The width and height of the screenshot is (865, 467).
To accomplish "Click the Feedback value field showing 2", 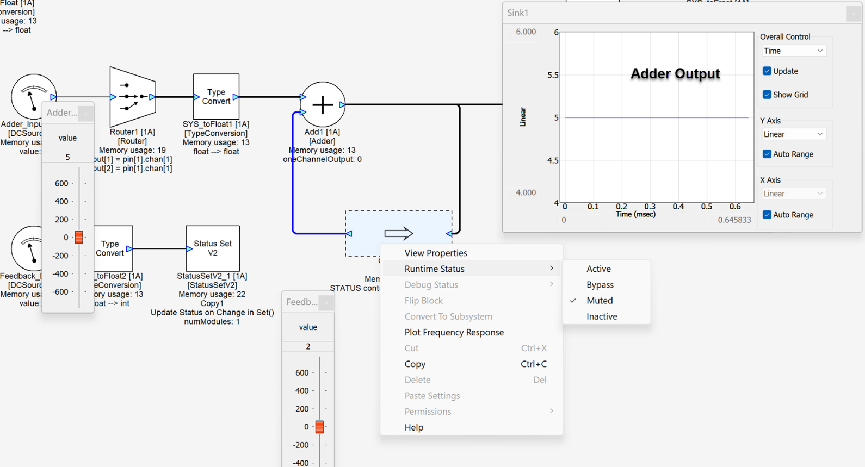I will (x=308, y=346).
